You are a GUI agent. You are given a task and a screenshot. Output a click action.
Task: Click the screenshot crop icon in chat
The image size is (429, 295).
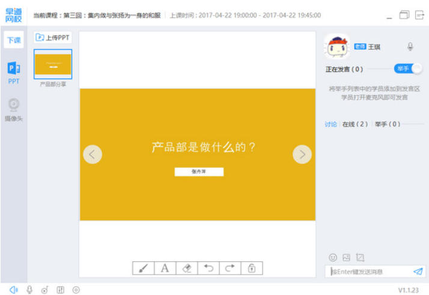click(x=360, y=257)
